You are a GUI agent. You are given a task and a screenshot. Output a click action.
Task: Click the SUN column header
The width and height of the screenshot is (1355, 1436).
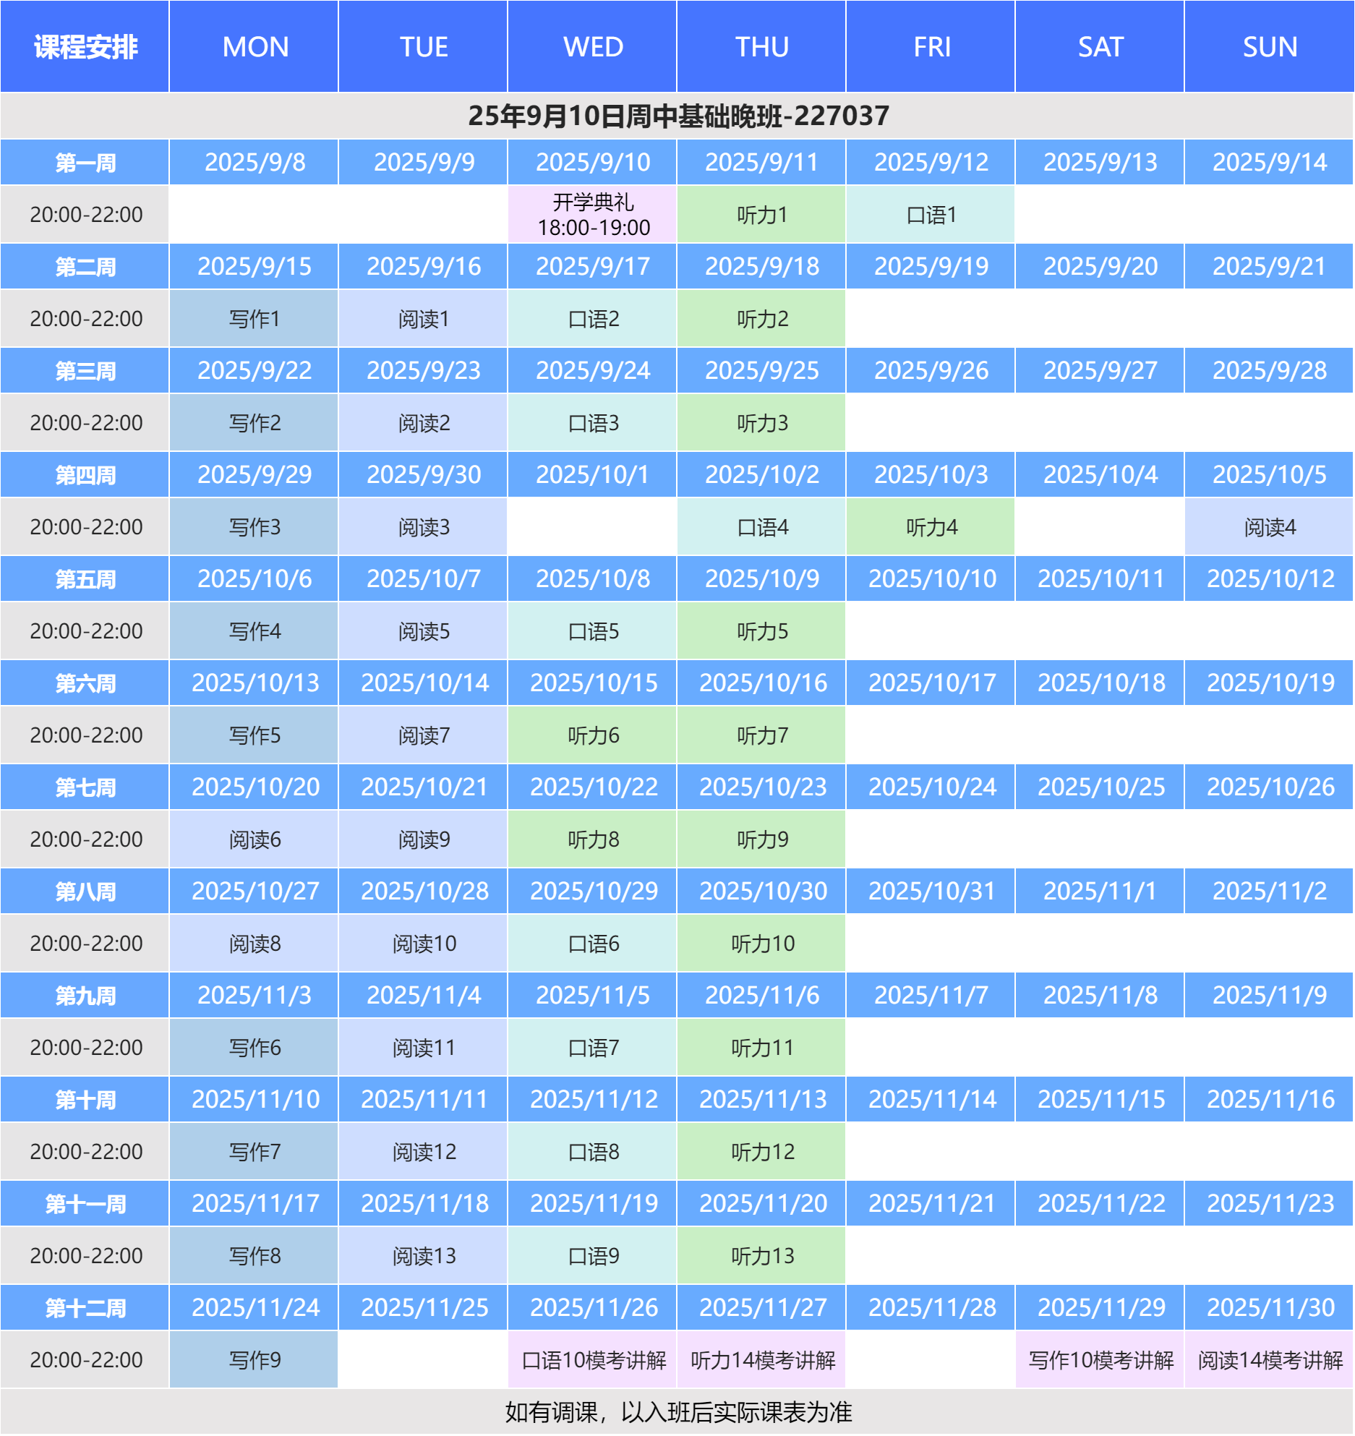(1269, 47)
